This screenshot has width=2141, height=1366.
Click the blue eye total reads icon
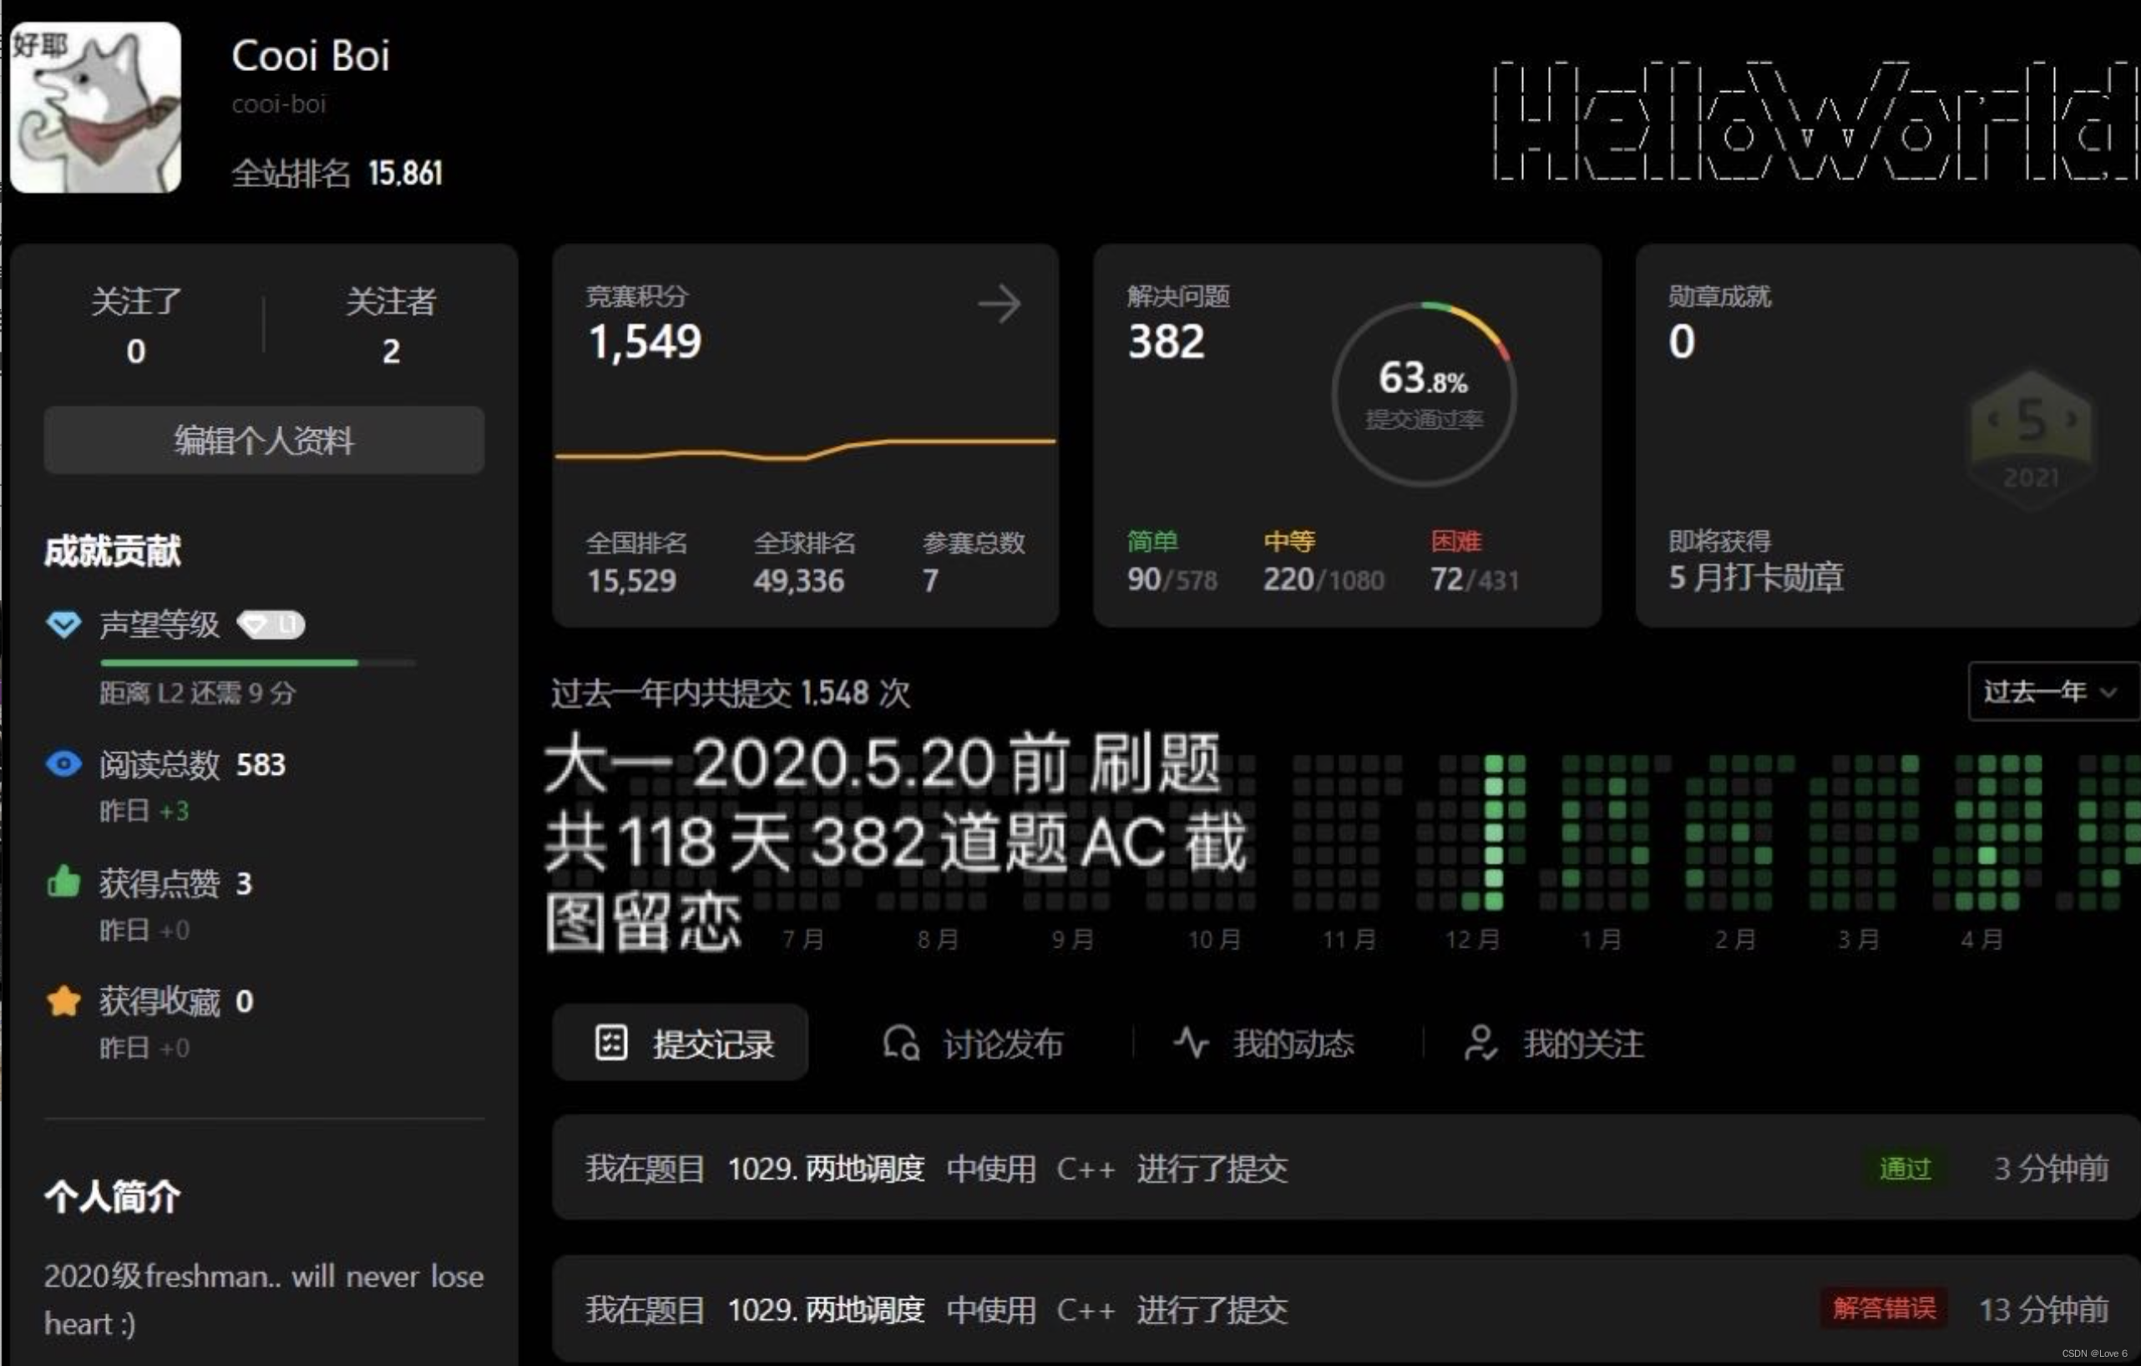click(63, 764)
